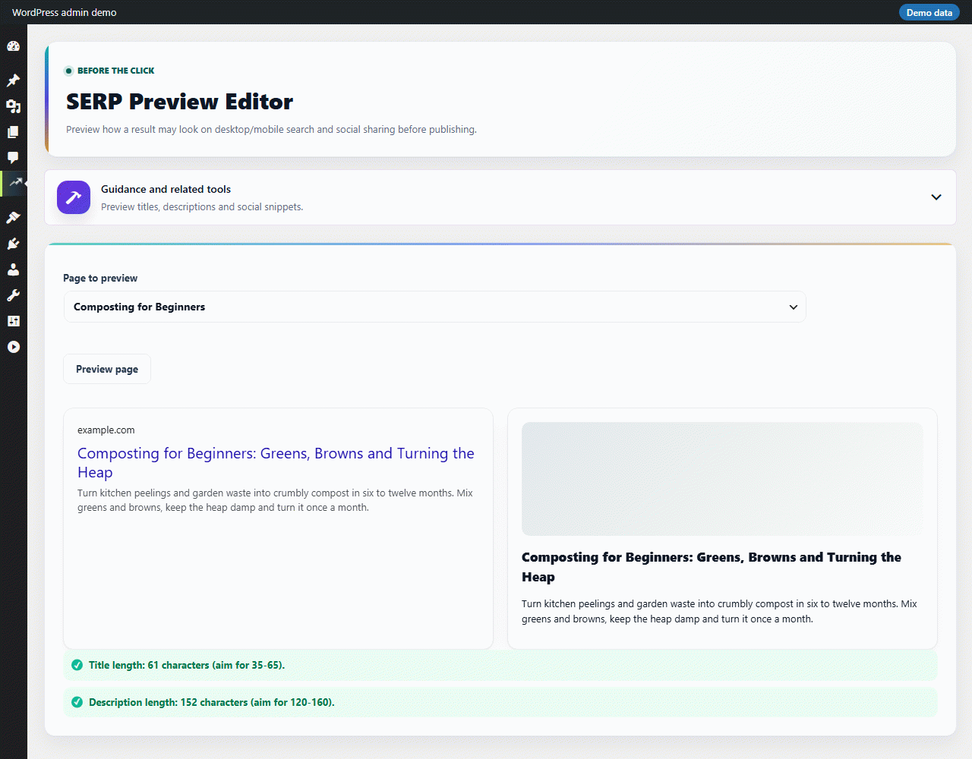Open Pages icon in the sidebar
972x759 pixels.
[13, 132]
